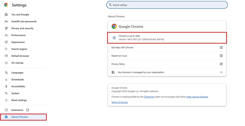Image resolution: width=245 pixels, height=126 pixels.
Task: Open the Privacy Policy row
Action: (x=167, y=64)
